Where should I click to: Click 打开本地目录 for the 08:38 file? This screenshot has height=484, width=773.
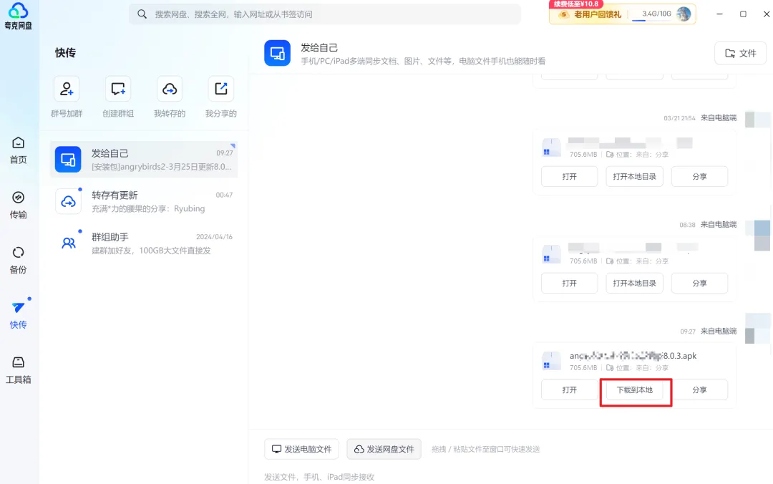634,284
